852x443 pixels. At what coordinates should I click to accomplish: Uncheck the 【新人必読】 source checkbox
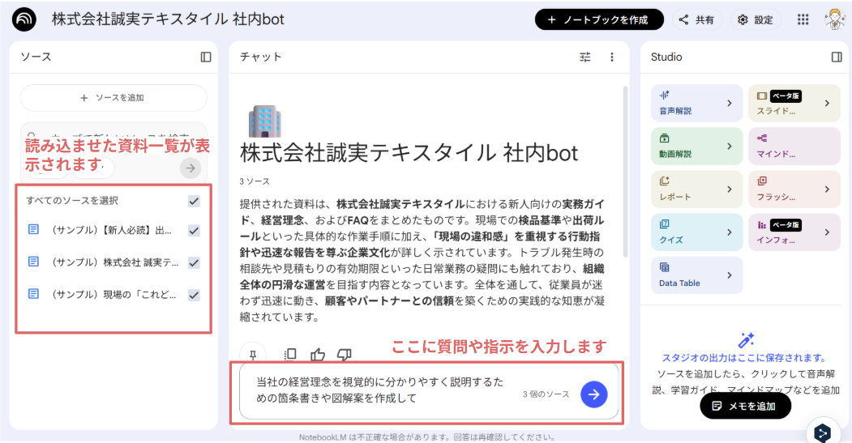click(x=194, y=231)
